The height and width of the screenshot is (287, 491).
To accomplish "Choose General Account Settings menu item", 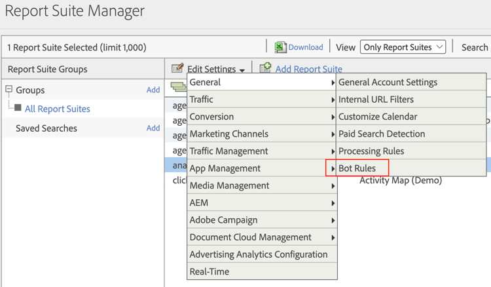I will (388, 83).
